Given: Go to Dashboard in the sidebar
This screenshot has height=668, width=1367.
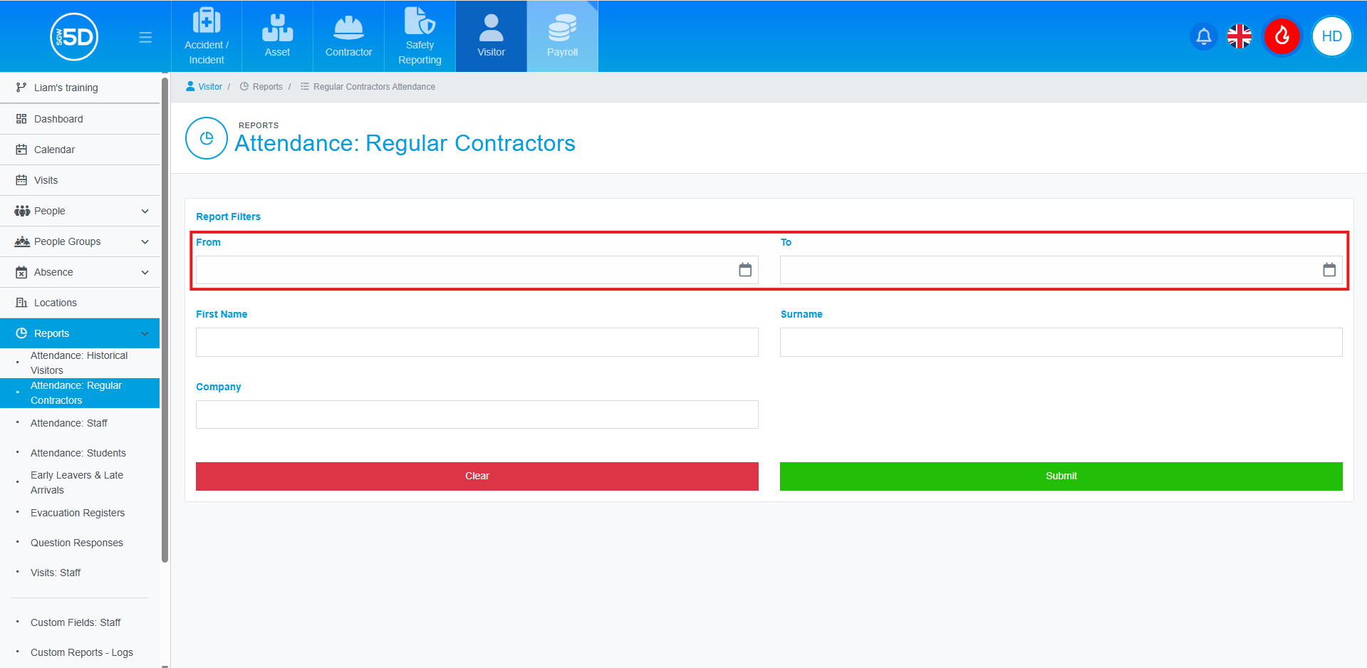Looking at the screenshot, I should 80,119.
